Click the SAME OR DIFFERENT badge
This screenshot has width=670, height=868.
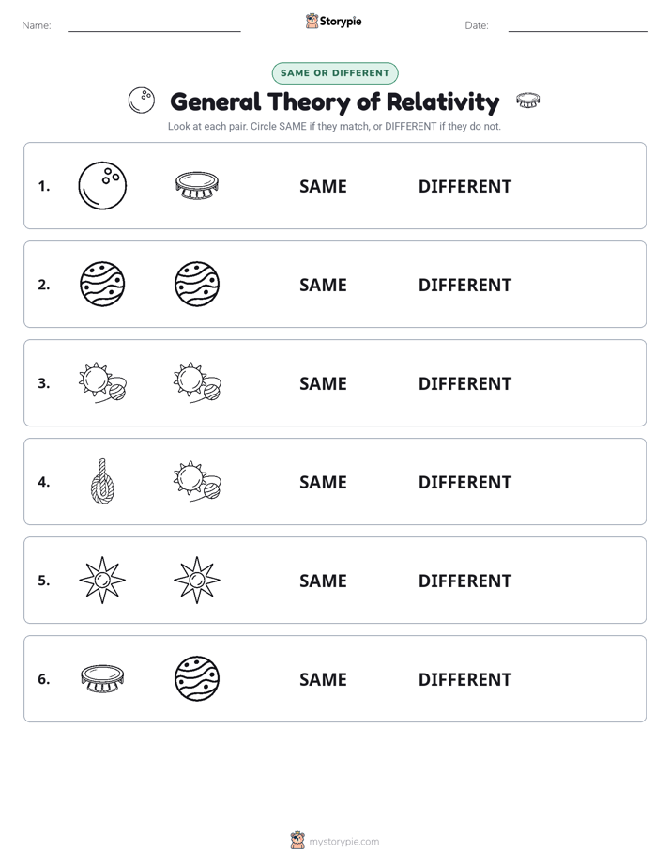click(x=335, y=73)
